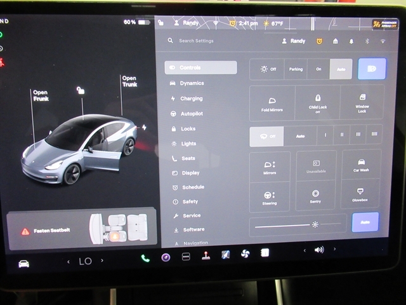Open the notifications bell icon

pyautogui.click(x=351, y=41)
